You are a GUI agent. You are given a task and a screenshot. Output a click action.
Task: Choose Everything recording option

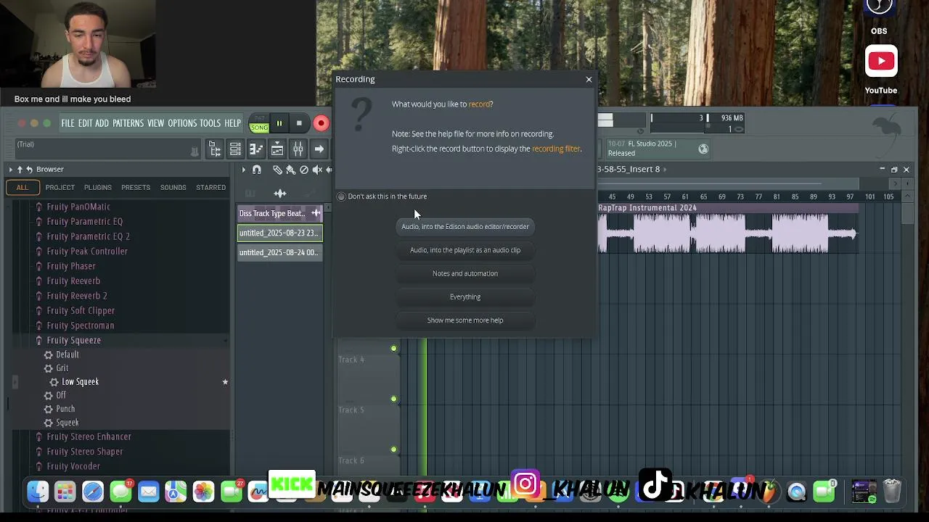click(x=465, y=297)
